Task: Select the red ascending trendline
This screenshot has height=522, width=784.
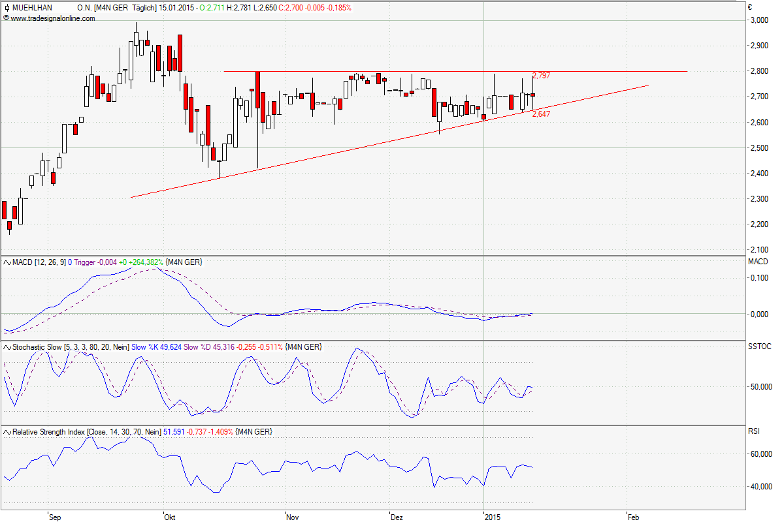Action: [390, 141]
